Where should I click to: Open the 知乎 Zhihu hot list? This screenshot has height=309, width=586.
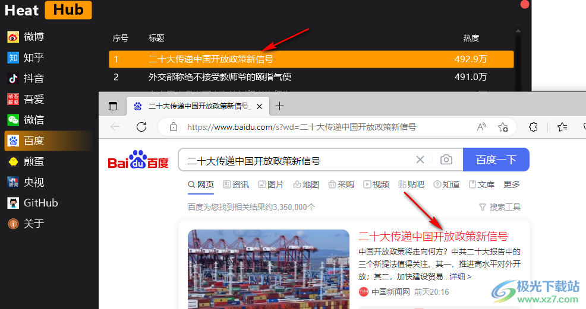click(x=26, y=58)
